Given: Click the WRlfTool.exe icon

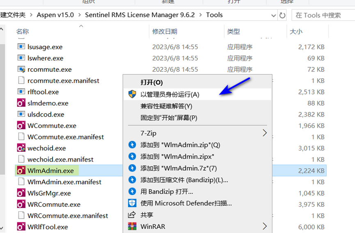Looking at the screenshot, I should coord(21,227).
